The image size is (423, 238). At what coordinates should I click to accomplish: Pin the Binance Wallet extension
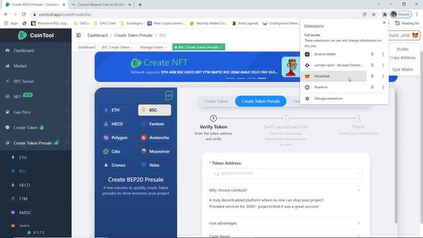[x=372, y=54]
